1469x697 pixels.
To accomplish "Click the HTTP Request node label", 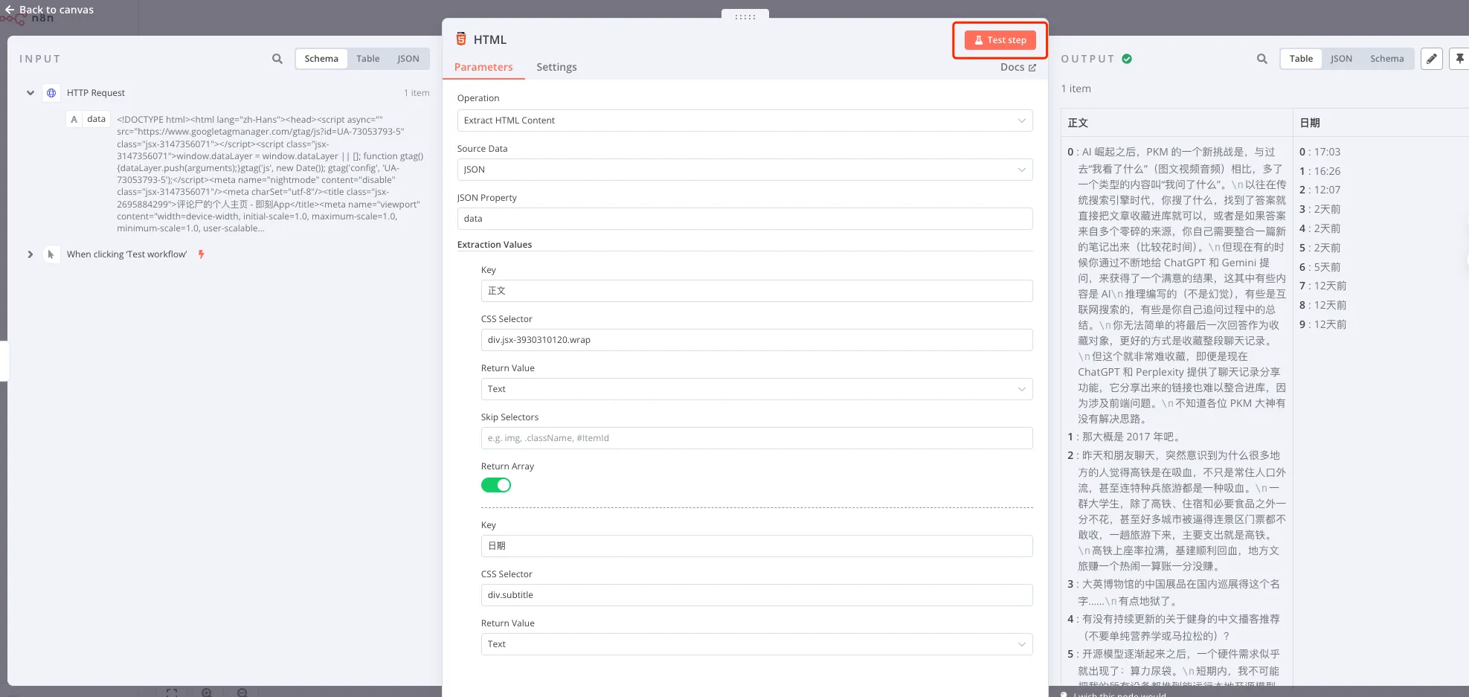I will 96,93.
